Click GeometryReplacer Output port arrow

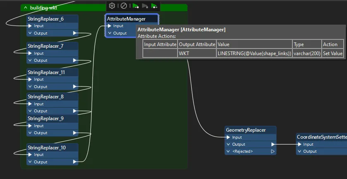(x=273, y=144)
